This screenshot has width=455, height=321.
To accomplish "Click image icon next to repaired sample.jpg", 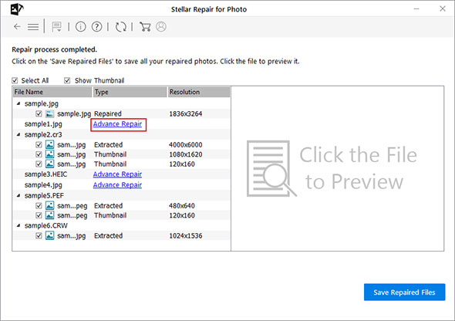I will pyautogui.click(x=49, y=113).
